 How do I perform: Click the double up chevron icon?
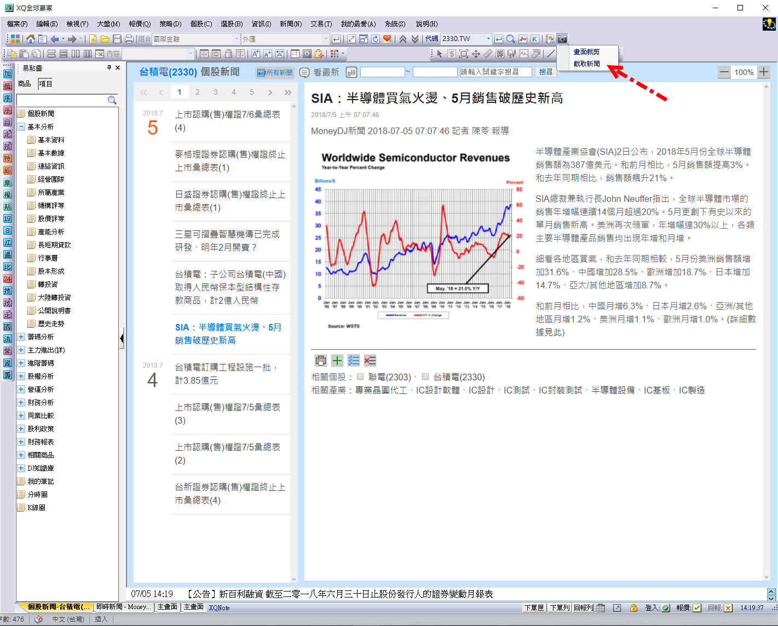(403, 39)
